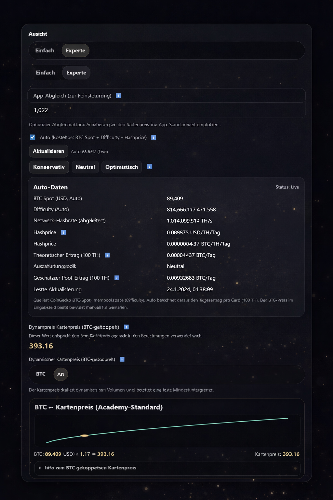Click info icon after the Optimistisch button
The image size is (333, 500).
click(x=150, y=167)
